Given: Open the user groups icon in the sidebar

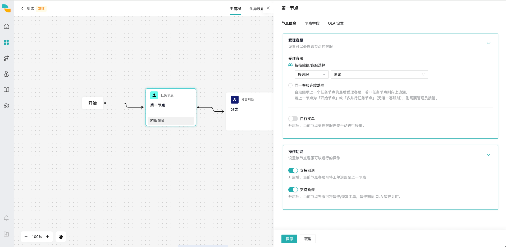Looking at the screenshot, I should [6, 74].
